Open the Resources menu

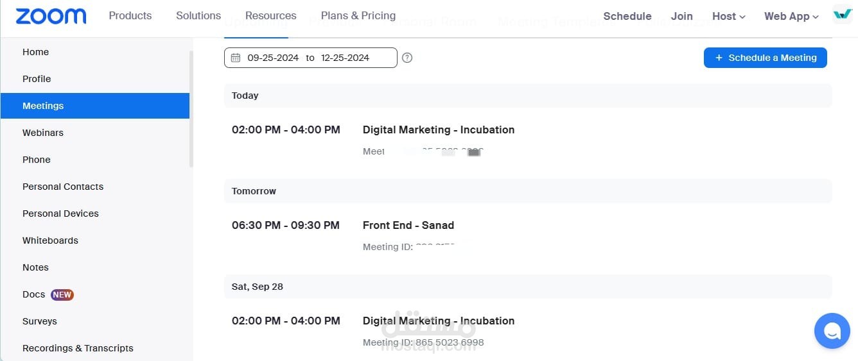(271, 16)
